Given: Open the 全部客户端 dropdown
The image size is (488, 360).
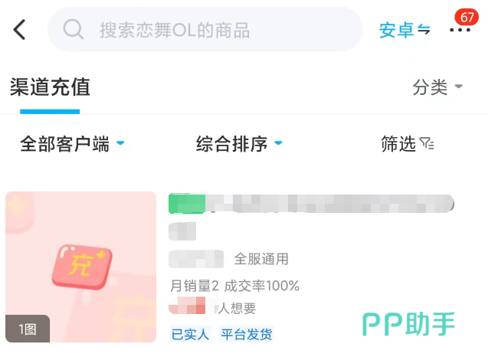Looking at the screenshot, I should coord(72,143).
